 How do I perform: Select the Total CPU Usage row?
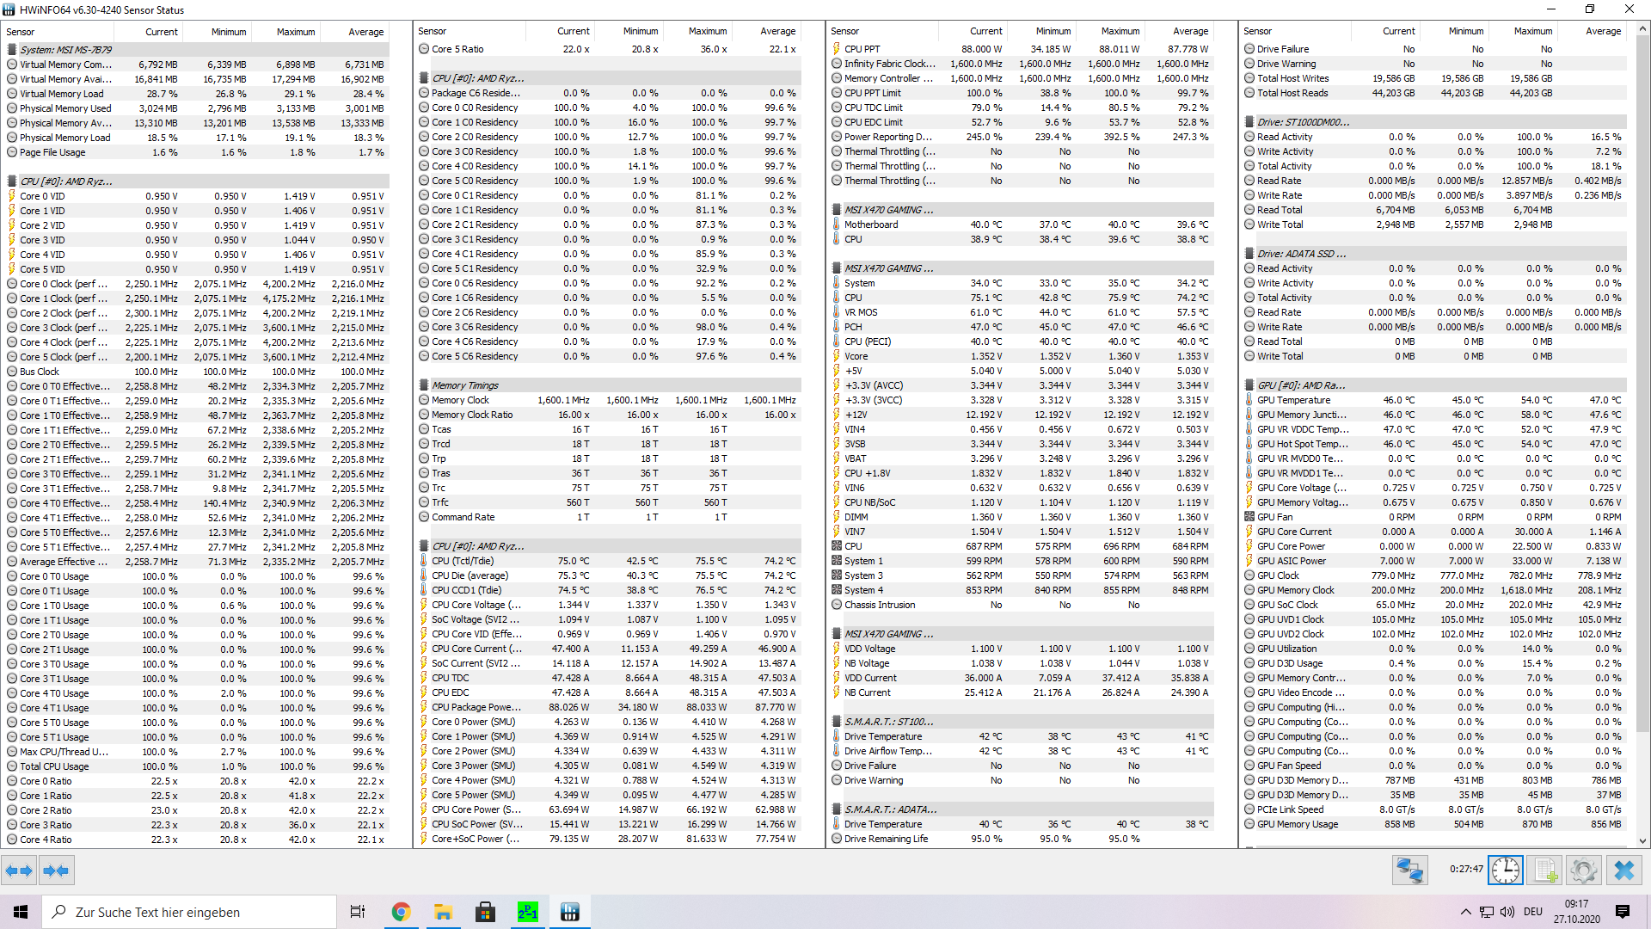(54, 766)
